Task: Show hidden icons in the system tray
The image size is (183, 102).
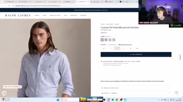Action: point(159,100)
